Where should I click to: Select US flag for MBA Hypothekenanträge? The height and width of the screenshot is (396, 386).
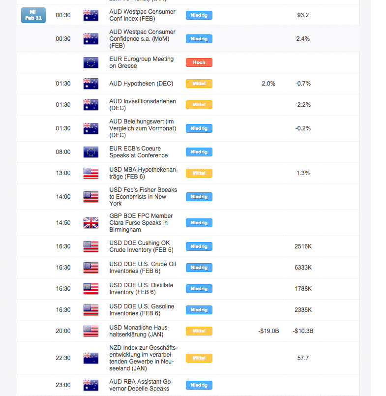point(91,173)
